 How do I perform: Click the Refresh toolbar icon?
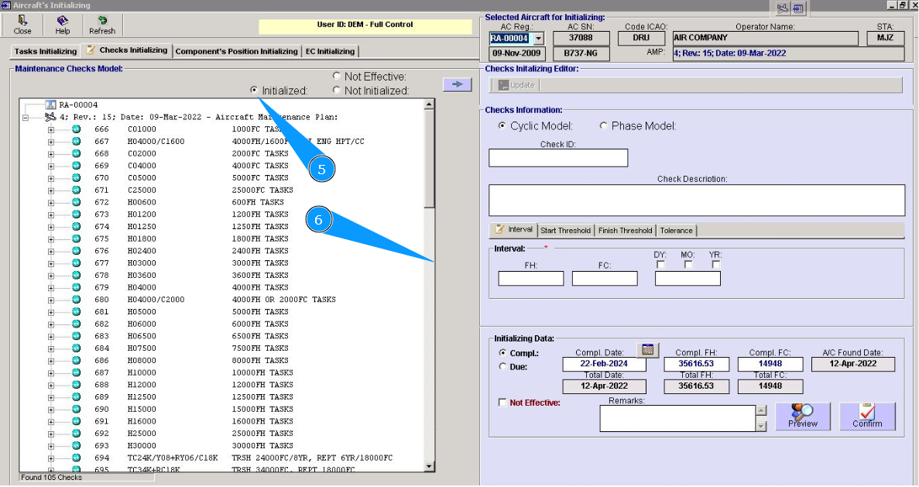[101, 25]
